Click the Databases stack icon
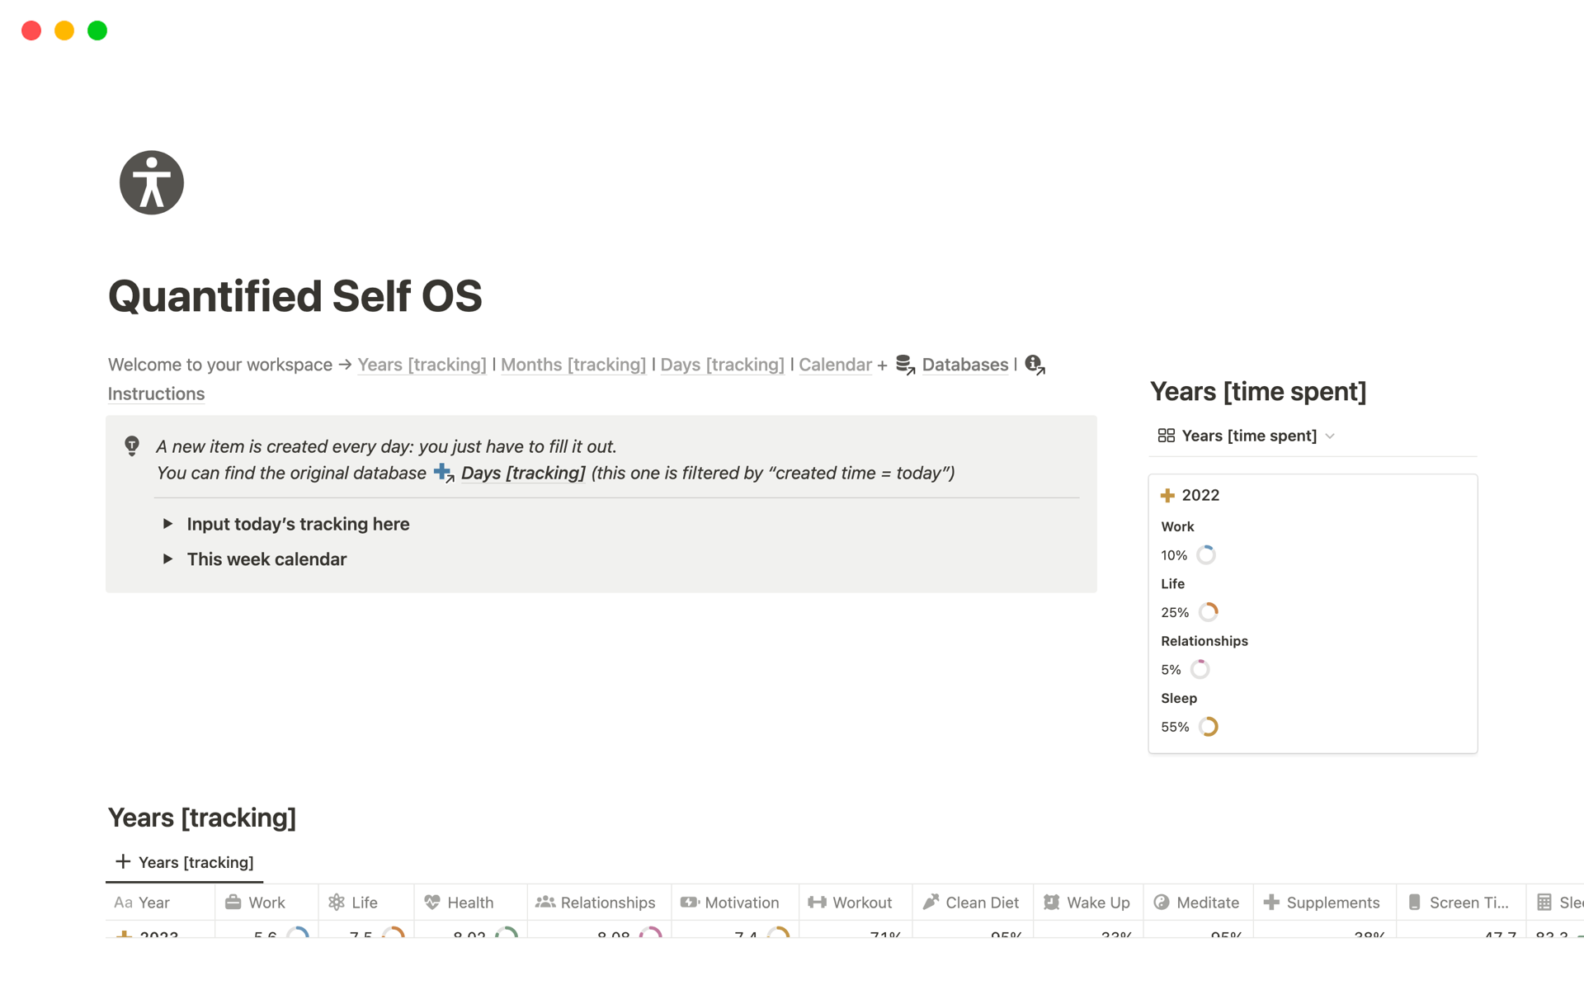Viewport: 1584px width, 990px height. (905, 365)
